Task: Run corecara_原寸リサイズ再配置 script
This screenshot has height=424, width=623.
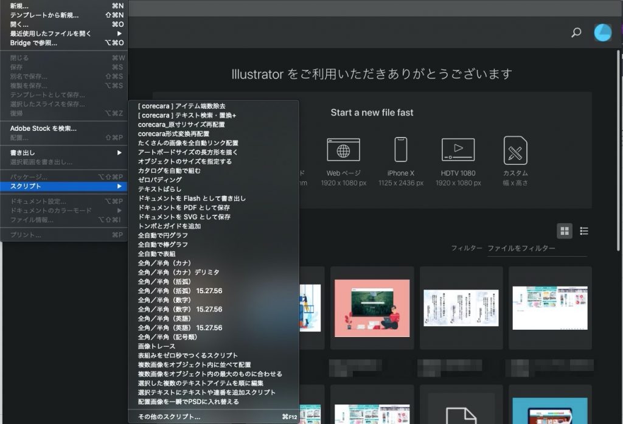Action: pos(214,124)
